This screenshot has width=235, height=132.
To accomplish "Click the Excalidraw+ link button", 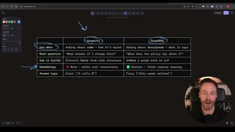I will tap(218, 13).
